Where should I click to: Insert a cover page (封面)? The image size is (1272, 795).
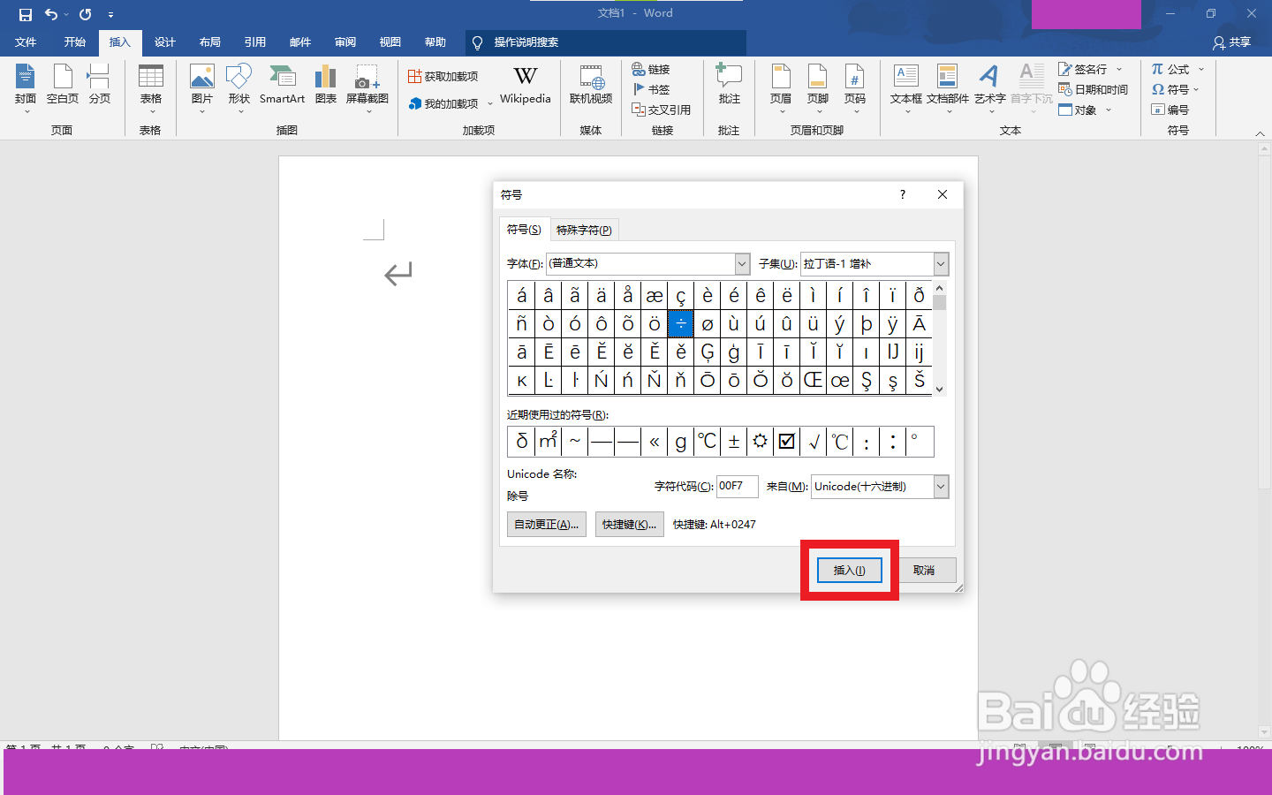26,88
